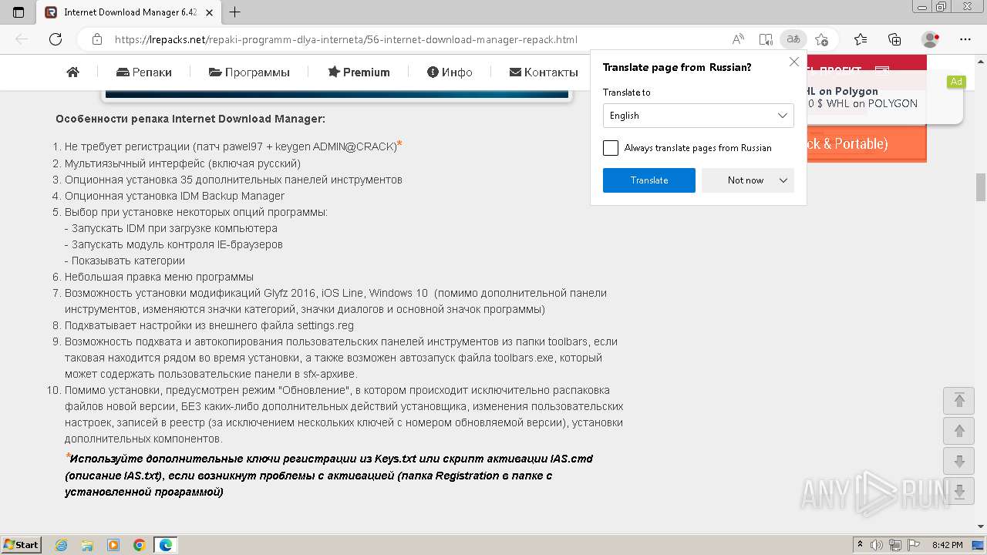This screenshot has width=987, height=555.
Task: Open the Favorites list icon
Action: click(861, 39)
